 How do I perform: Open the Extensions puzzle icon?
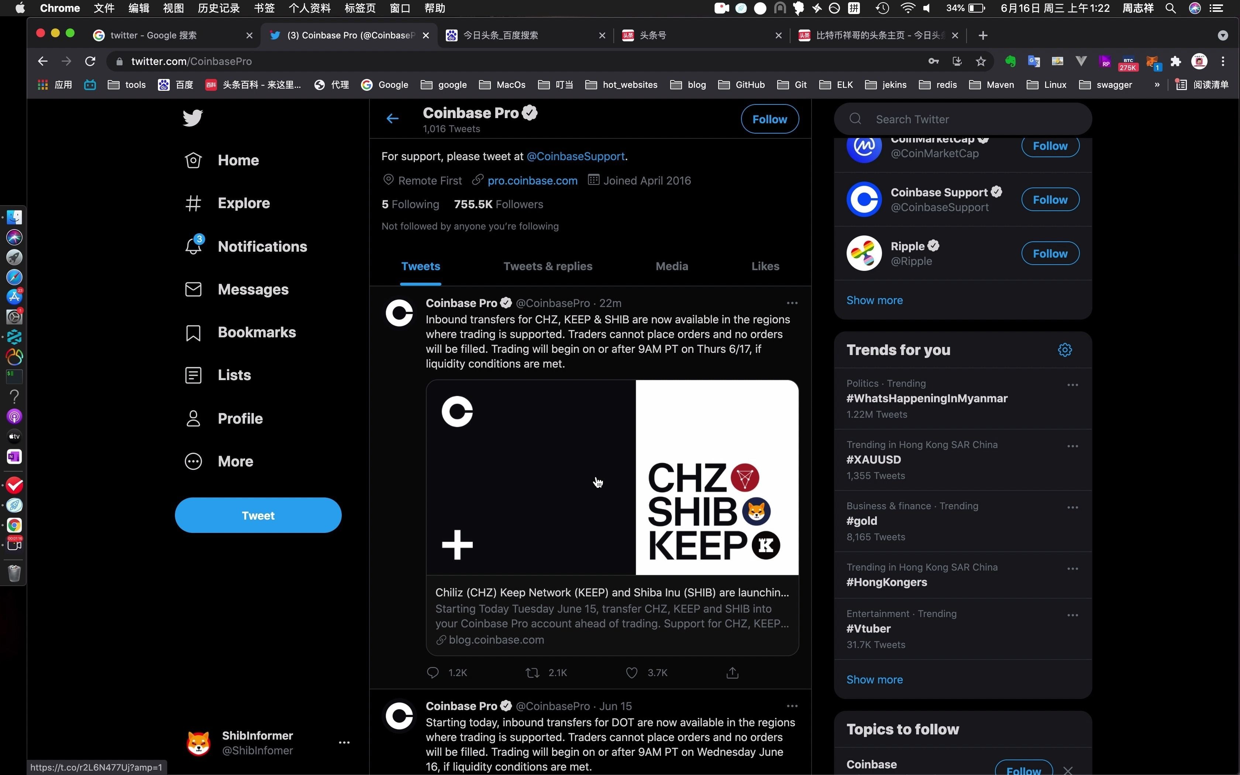(1175, 62)
